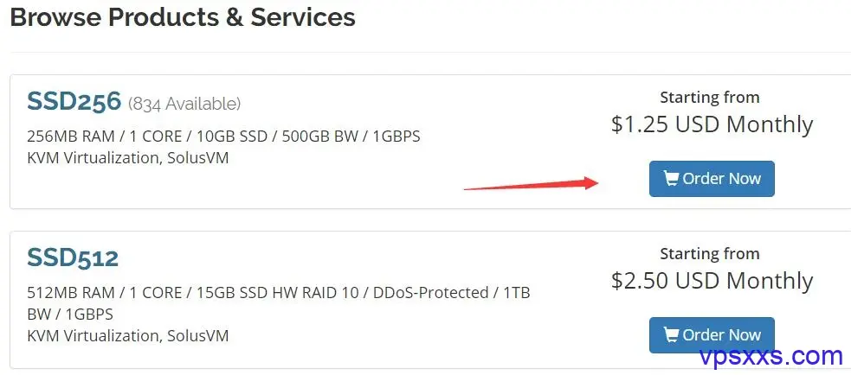This screenshot has width=851, height=375.
Task: Click the Browse Products & Services heading
Action: point(183,16)
